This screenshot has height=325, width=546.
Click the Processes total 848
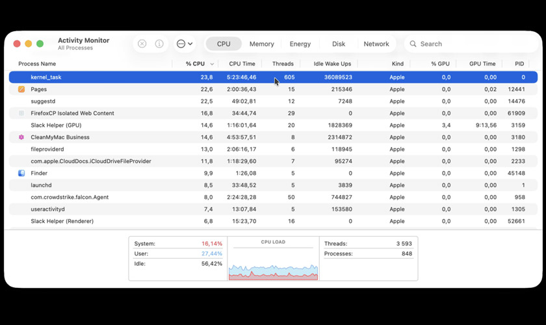[x=407, y=253]
